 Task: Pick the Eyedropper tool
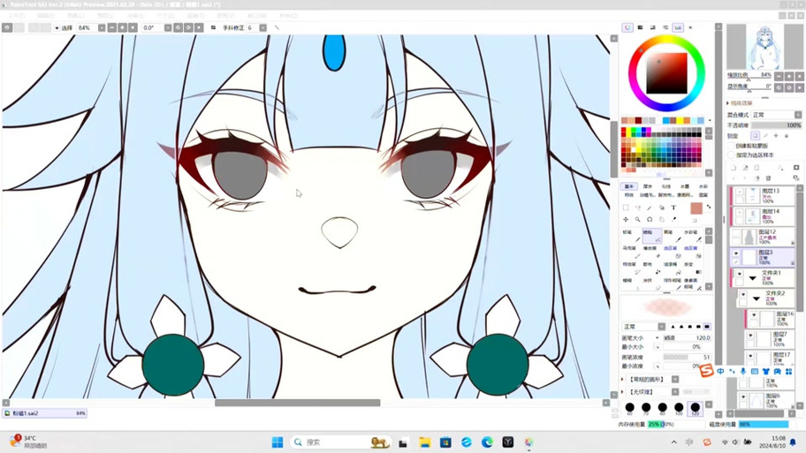click(673, 219)
